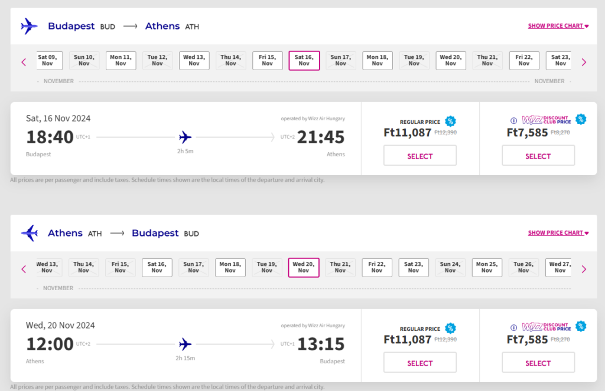Click the return flight airplane icon beside Athens

coord(30,233)
